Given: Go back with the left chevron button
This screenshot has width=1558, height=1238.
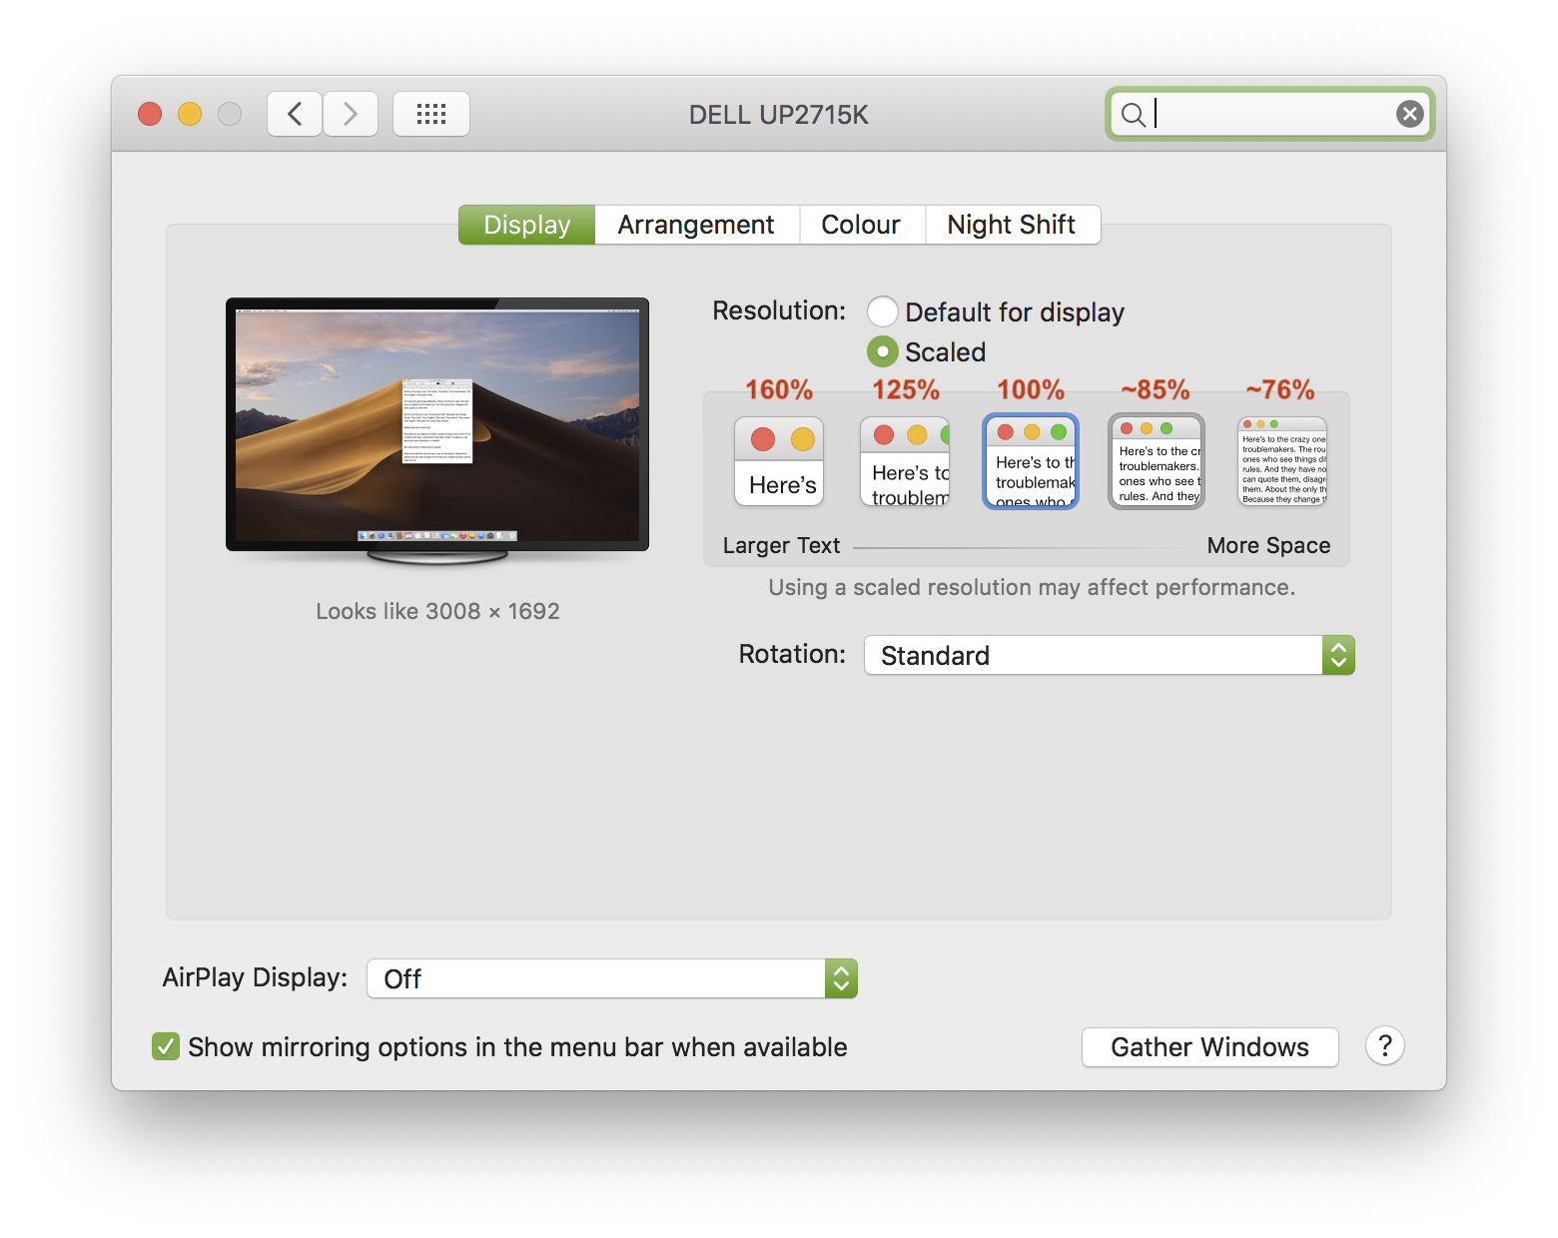Looking at the screenshot, I should (x=295, y=114).
